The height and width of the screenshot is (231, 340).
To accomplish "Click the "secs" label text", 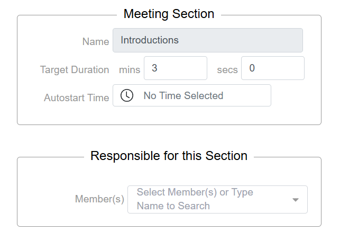I will (227, 69).
